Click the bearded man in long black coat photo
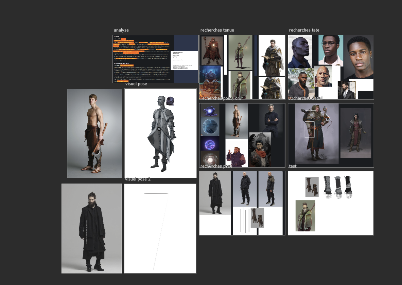The height and width of the screenshot is (285, 402). 92,228
